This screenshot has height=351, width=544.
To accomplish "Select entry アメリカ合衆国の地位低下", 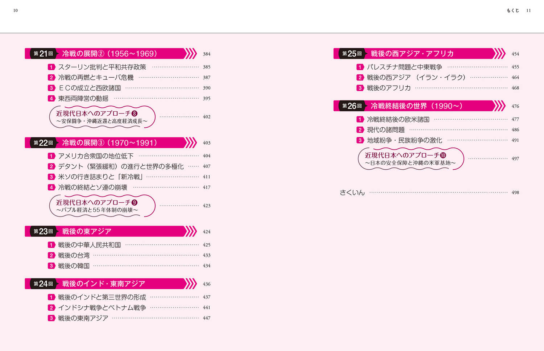I will (96, 156).
